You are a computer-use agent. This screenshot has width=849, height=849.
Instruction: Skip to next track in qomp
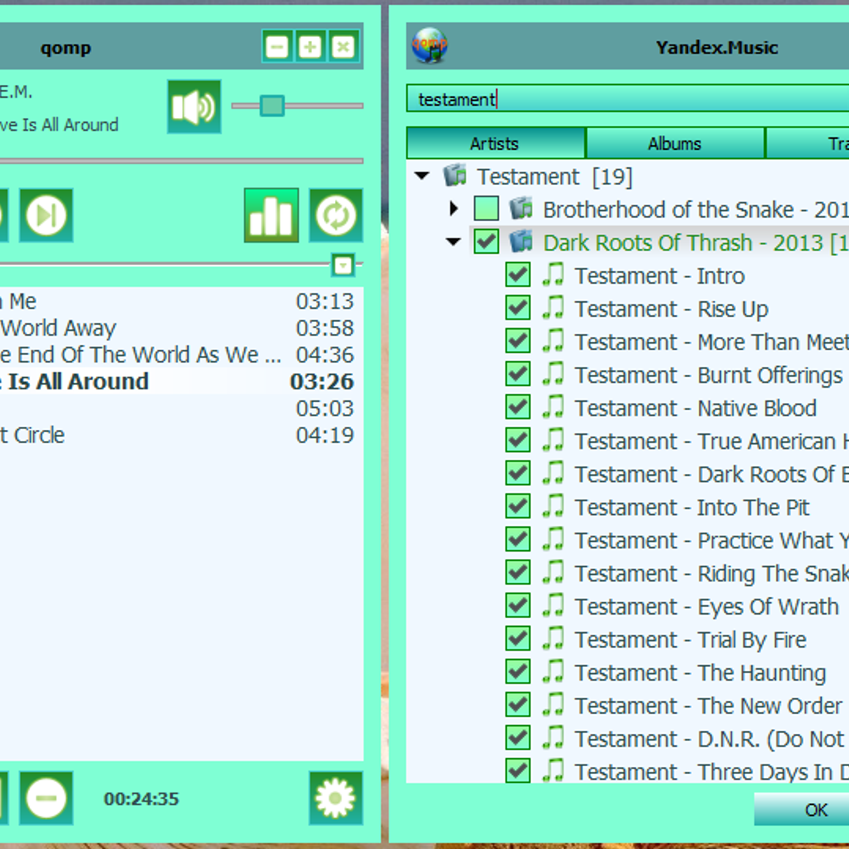46,215
